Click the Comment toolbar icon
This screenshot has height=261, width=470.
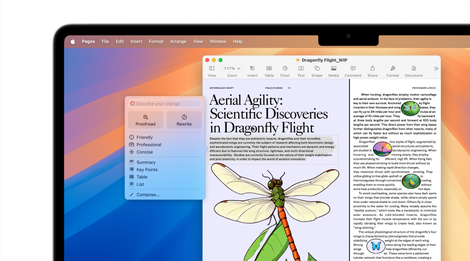353,69
